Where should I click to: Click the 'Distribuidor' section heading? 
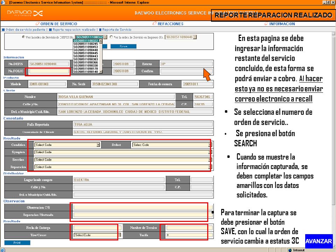tap(14, 173)
